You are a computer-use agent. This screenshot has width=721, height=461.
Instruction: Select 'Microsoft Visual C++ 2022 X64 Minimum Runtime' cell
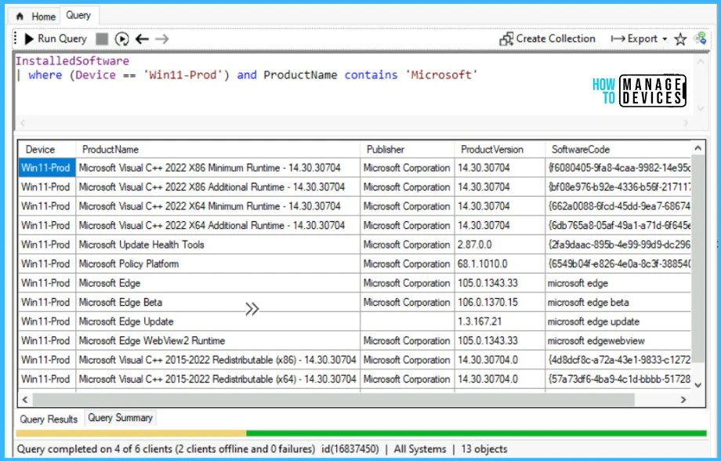tap(218, 206)
